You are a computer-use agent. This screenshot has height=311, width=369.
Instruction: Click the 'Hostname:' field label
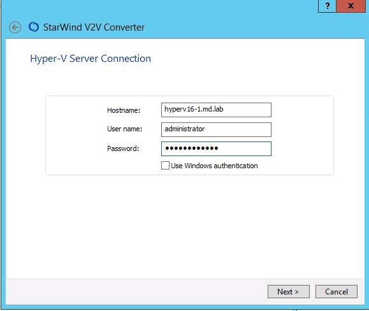click(124, 110)
